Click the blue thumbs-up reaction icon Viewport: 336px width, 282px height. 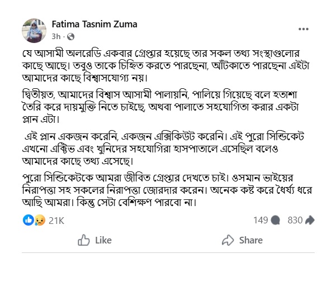[28, 221]
